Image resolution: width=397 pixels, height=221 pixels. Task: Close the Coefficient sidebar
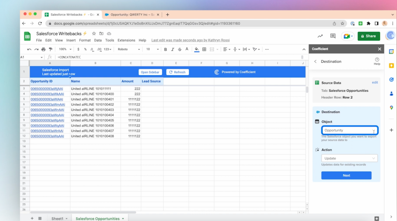point(379,49)
